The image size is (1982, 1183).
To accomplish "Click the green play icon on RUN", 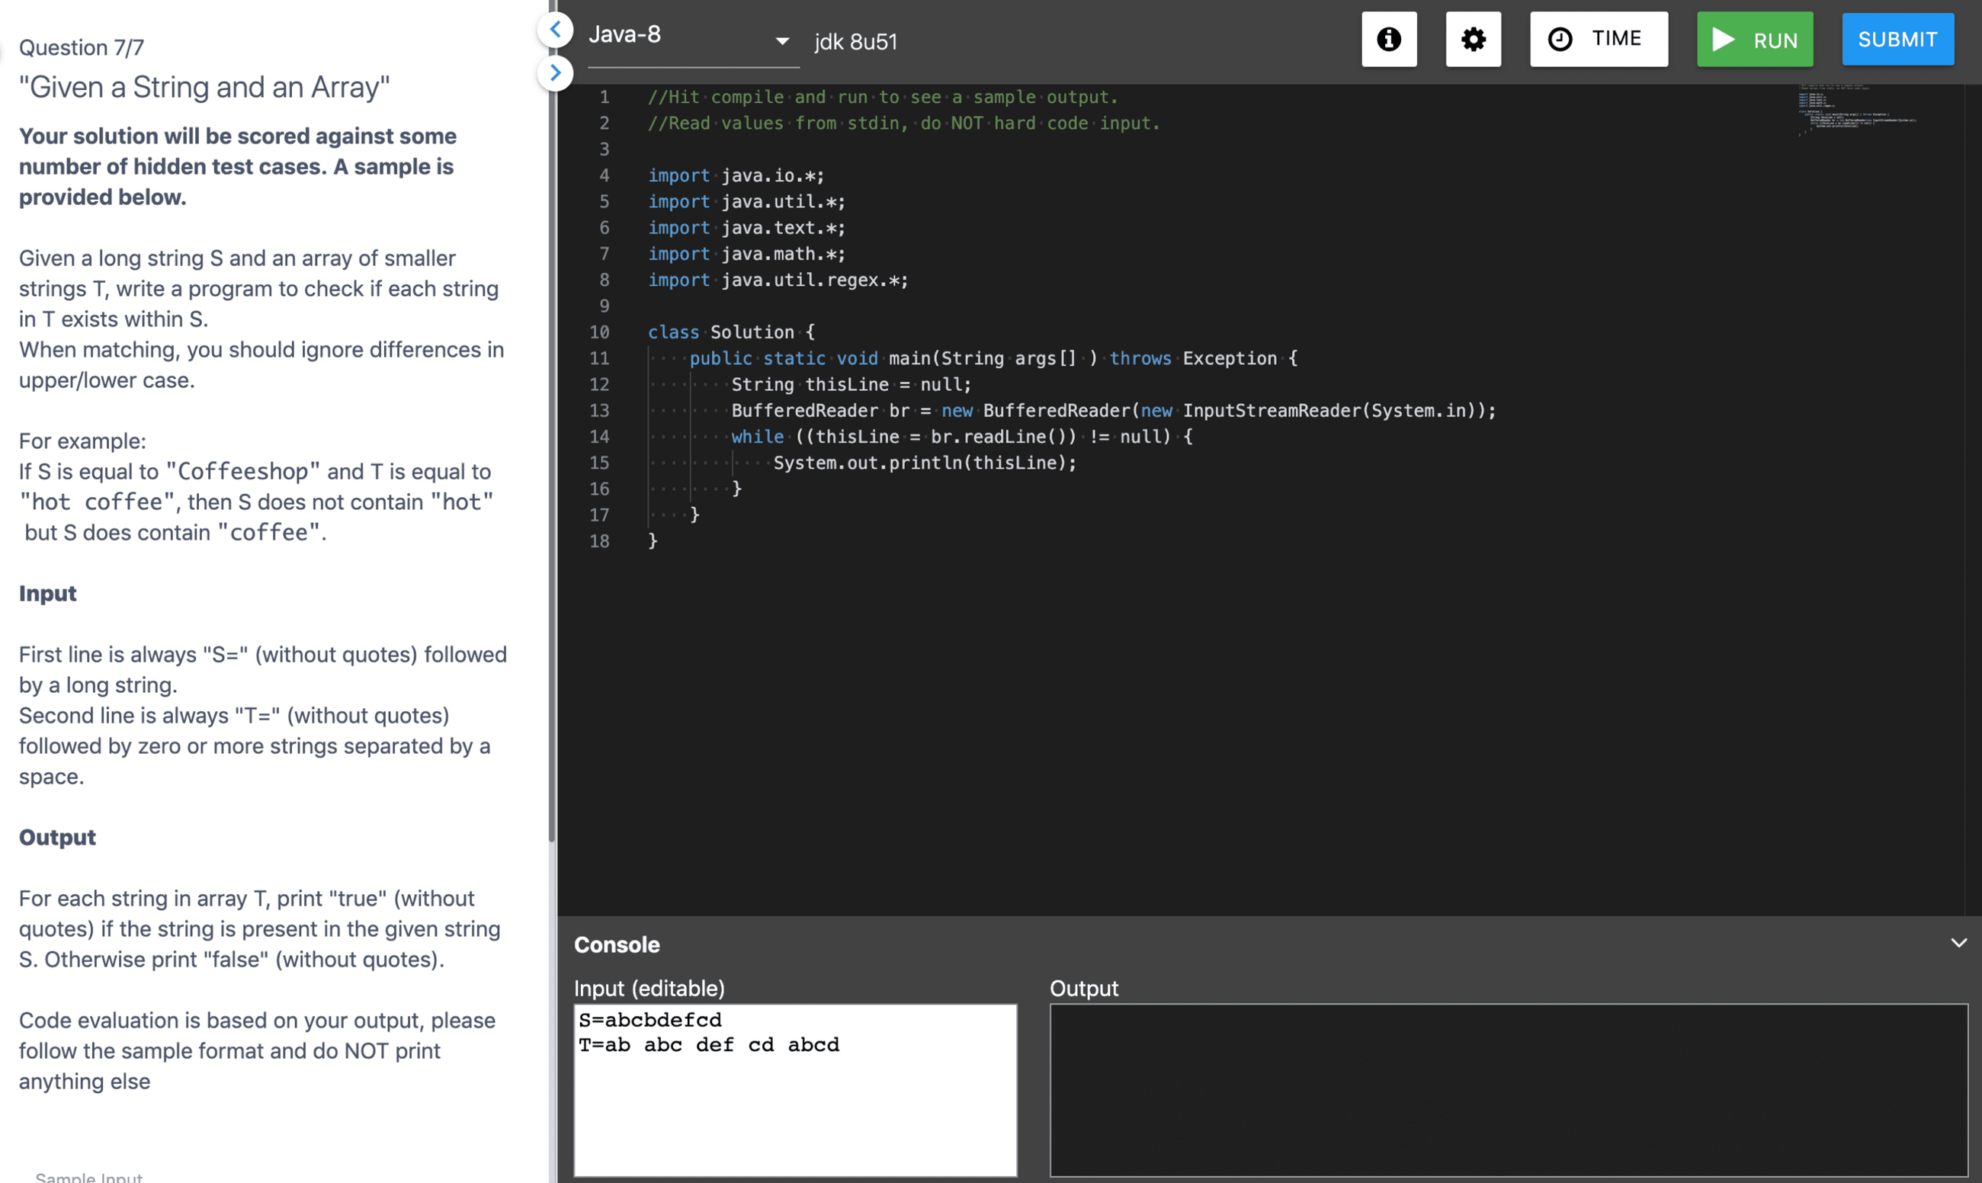I will (1724, 39).
